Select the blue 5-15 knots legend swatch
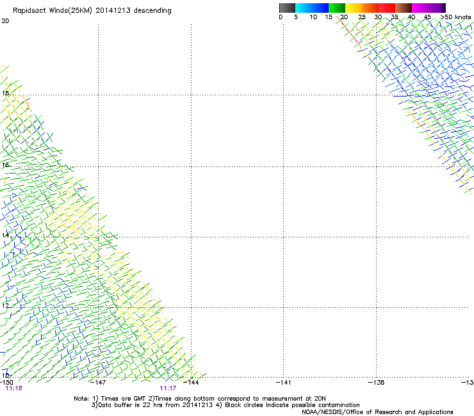The image size is (474, 416). pyautogui.click(x=312, y=8)
